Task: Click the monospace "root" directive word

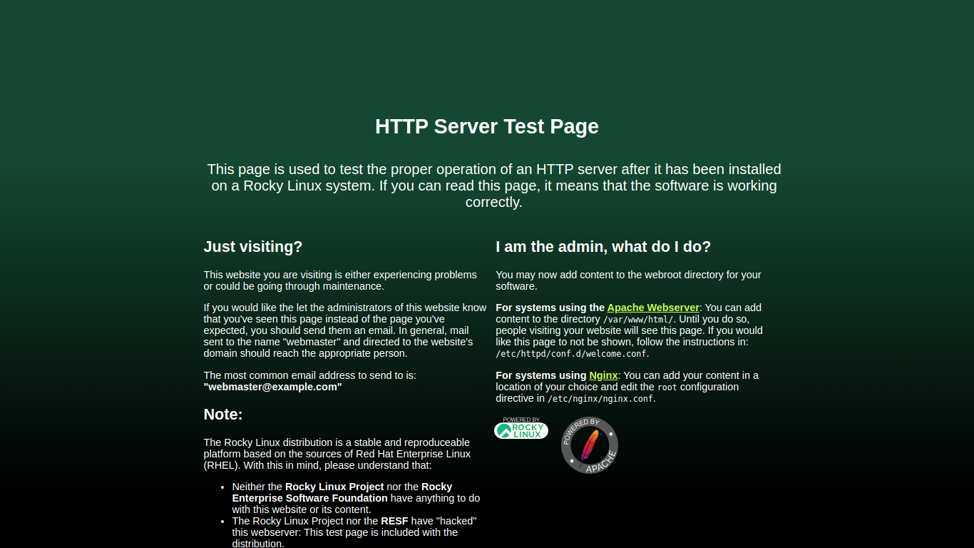Action: (667, 387)
